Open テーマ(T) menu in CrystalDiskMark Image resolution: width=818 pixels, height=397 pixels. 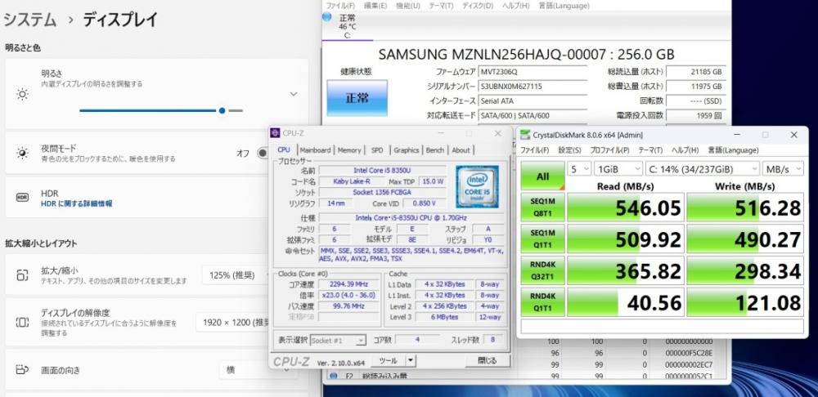tap(650, 150)
